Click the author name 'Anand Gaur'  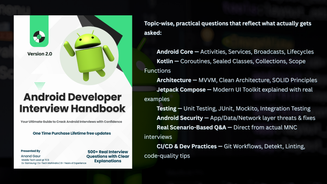pyautogui.click(x=31, y=156)
